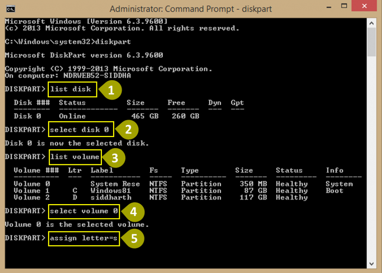Click the minimize window button
Image resolution: width=382 pixels, height=273 pixels.
[330, 6]
